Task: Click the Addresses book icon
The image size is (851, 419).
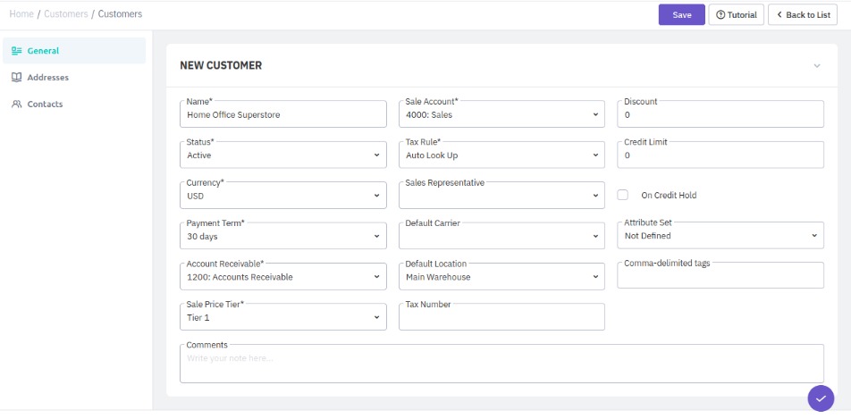Action: (x=16, y=78)
